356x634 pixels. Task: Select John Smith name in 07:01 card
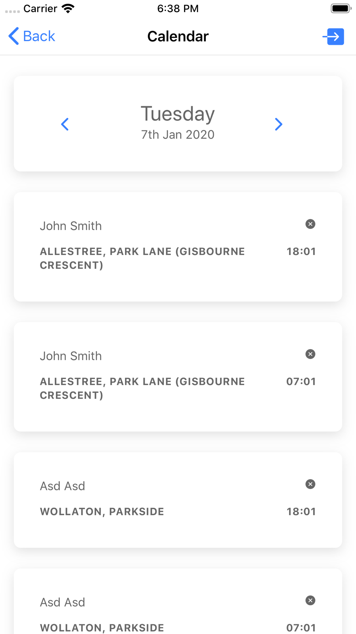pyautogui.click(x=71, y=356)
